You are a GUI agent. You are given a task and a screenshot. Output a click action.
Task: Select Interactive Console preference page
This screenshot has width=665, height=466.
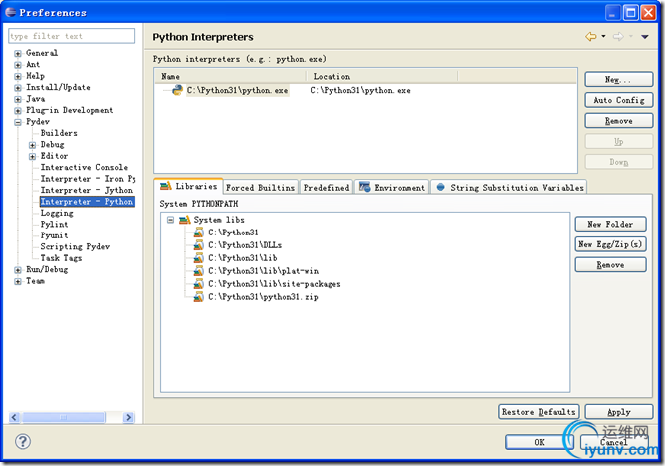84,167
